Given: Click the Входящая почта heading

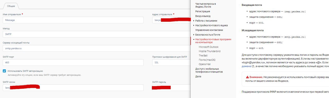Looking at the screenshot, I should click(252, 5).
